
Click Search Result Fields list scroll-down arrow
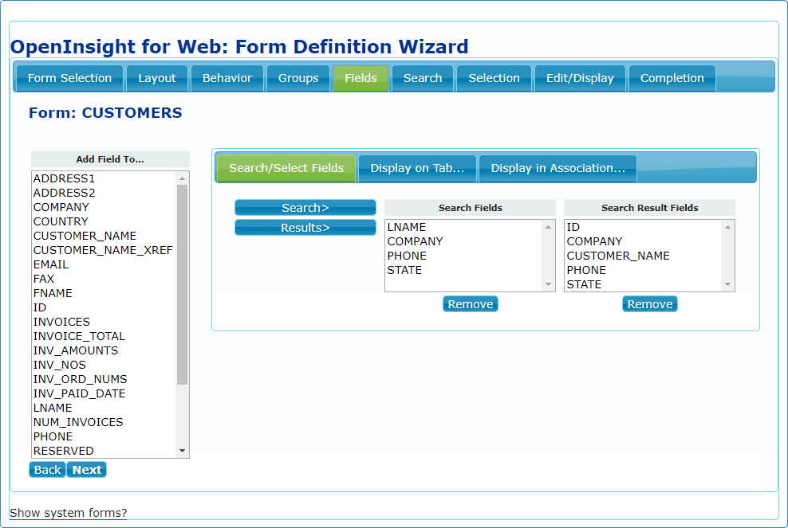pos(727,284)
